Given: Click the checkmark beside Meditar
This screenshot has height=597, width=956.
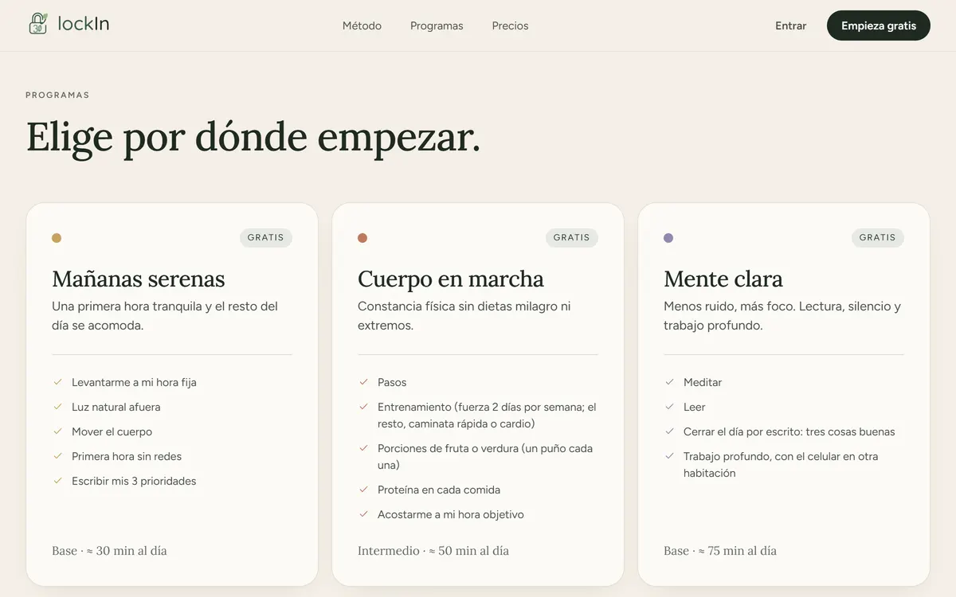Looking at the screenshot, I should coord(669,382).
